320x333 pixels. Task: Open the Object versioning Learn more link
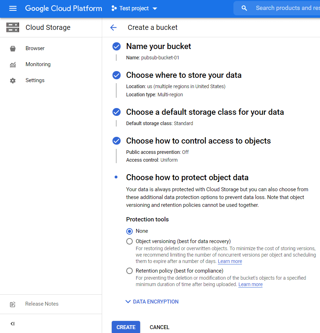pos(230,261)
